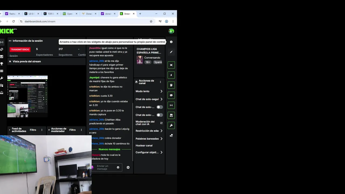The width and height of the screenshot is (345, 194).
Task: Open a new browser tab
Action: point(140,14)
